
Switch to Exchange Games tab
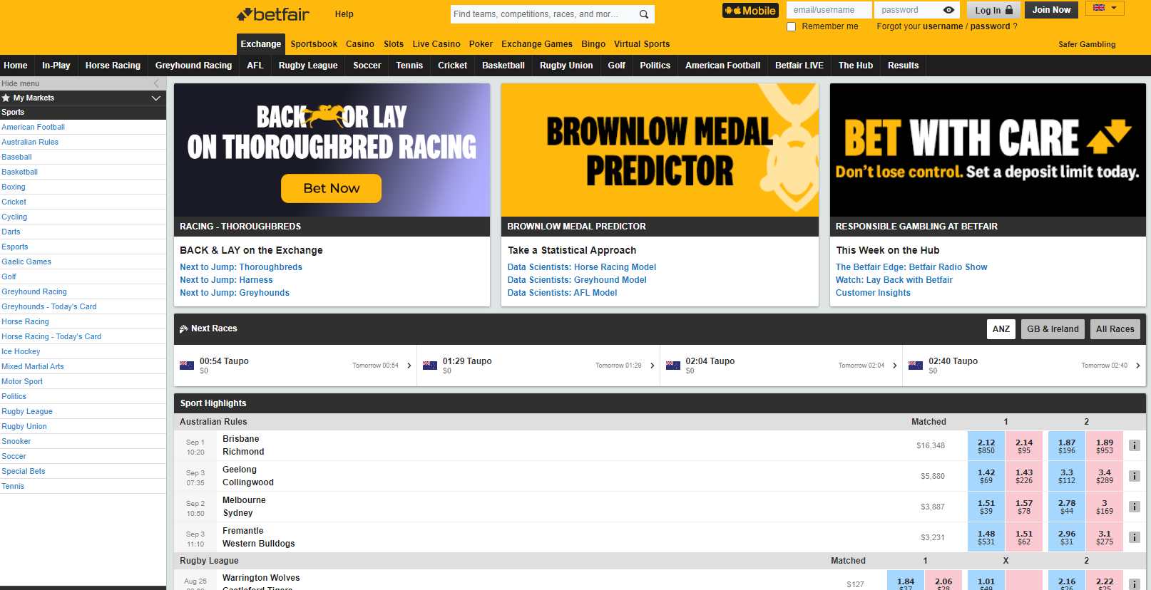tap(537, 44)
